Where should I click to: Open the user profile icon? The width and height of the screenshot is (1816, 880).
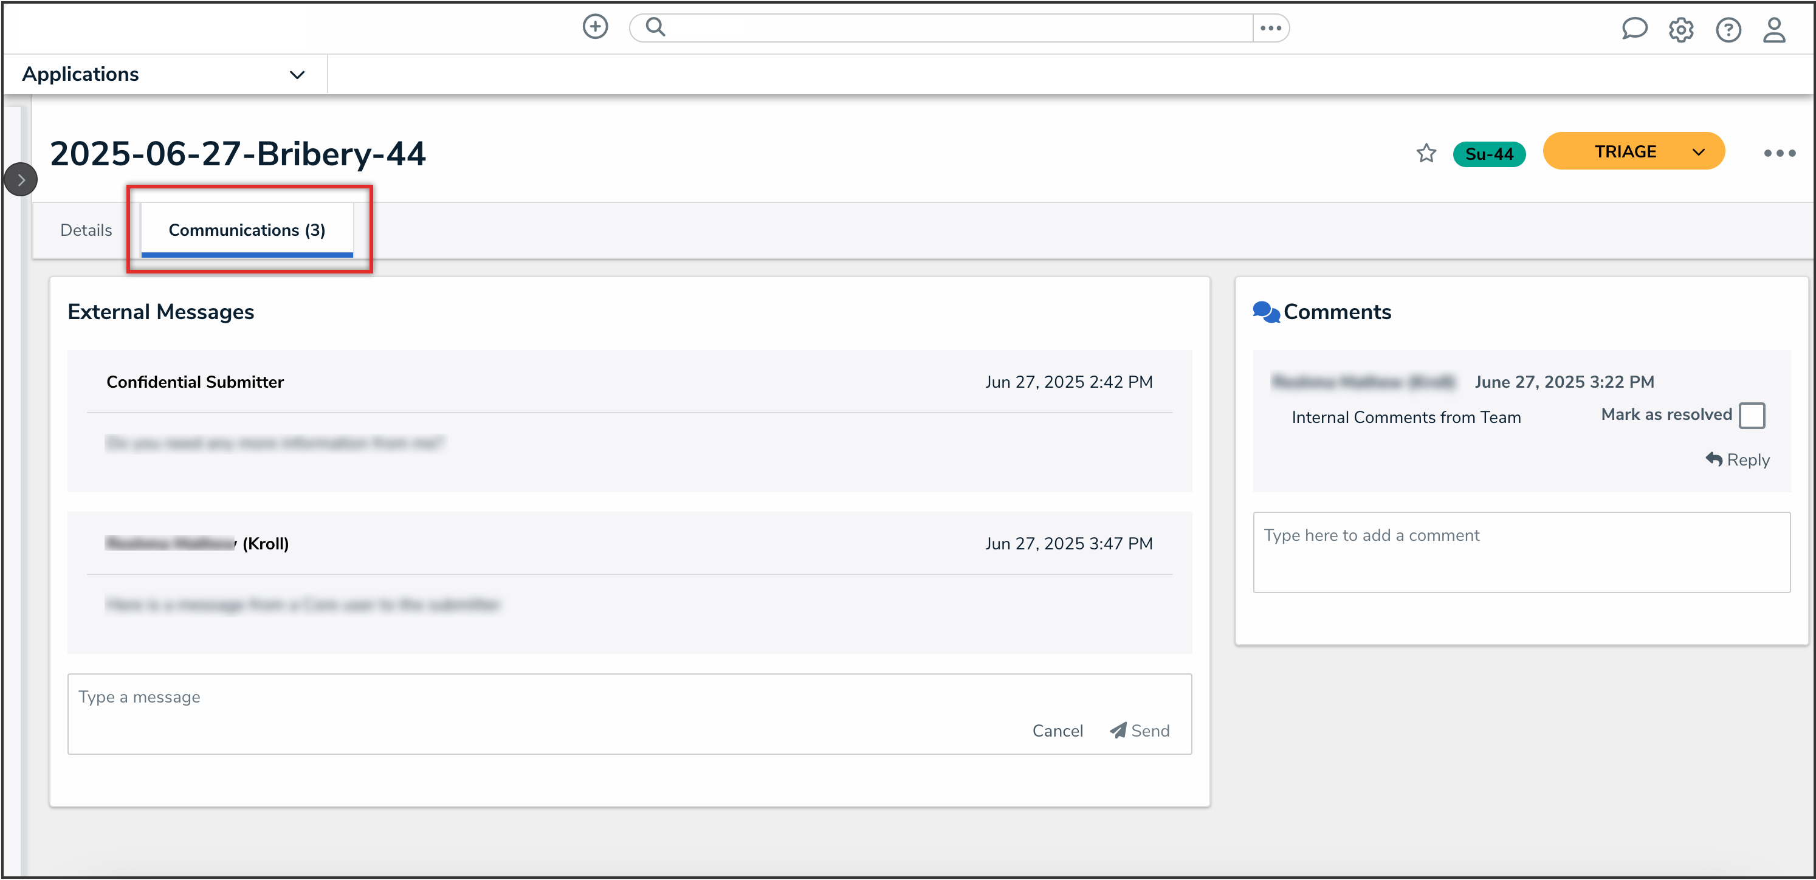pos(1775,30)
